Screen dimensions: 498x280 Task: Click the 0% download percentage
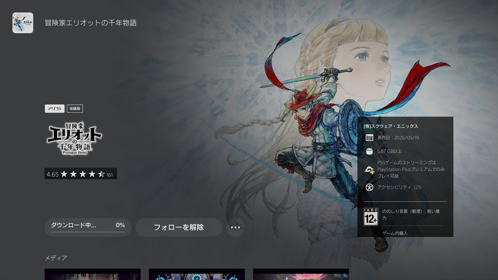[120, 225]
